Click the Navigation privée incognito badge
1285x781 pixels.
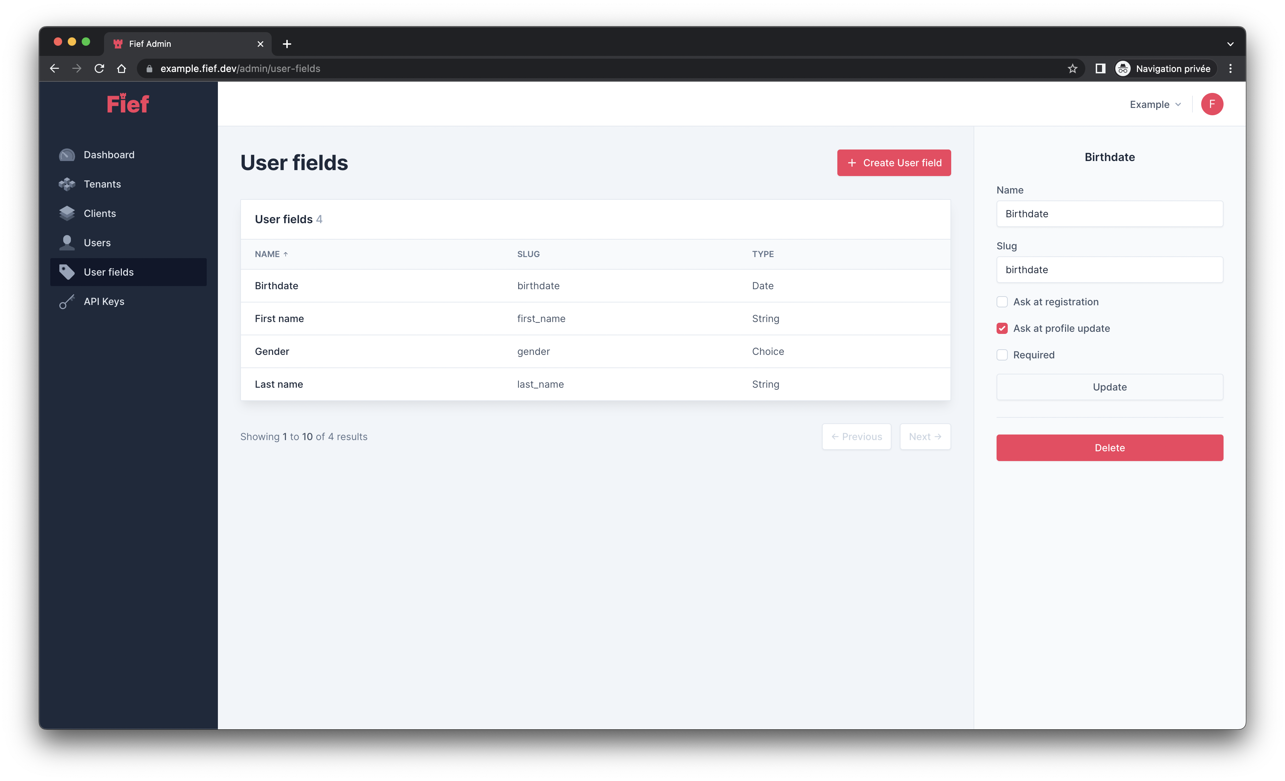[x=1166, y=68]
